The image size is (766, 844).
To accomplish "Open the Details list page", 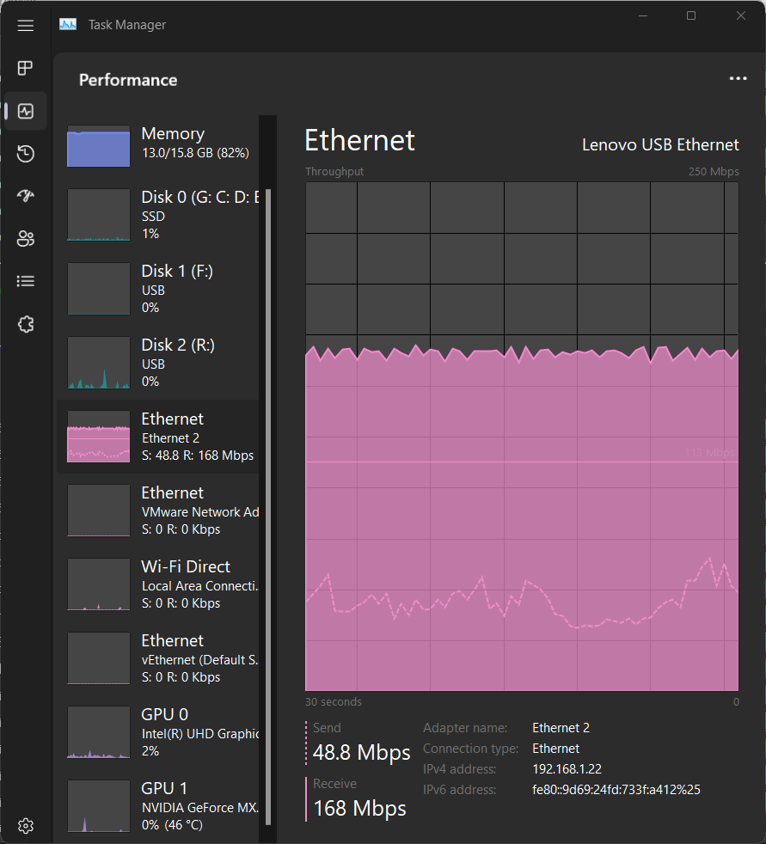I will click(26, 281).
